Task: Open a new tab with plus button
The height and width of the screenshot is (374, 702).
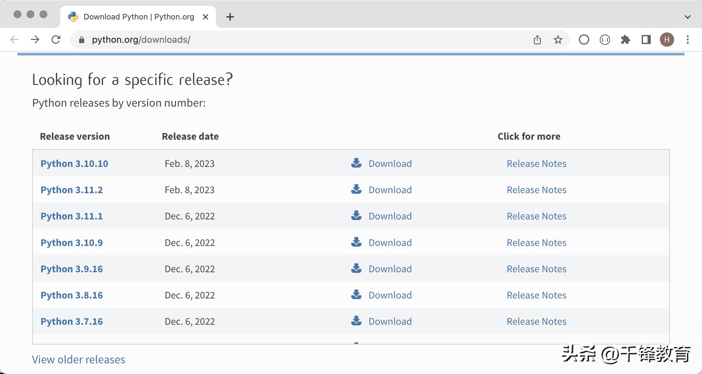Action: point(230,17)
